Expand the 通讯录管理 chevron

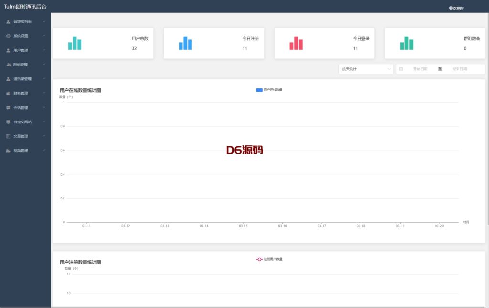tap(44, 79)
